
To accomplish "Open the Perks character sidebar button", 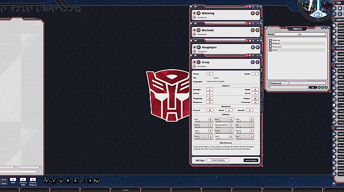I will [339, 157].
